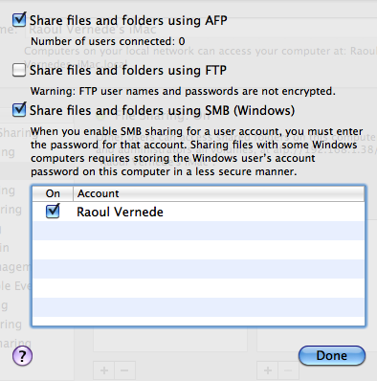
Task: Click the dimmed minus button under Shared Folders list
Action: click(x=125, y=370)
